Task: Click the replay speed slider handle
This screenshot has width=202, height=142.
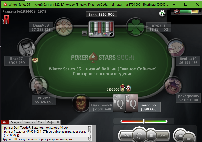Action: (x=144, y=121)
